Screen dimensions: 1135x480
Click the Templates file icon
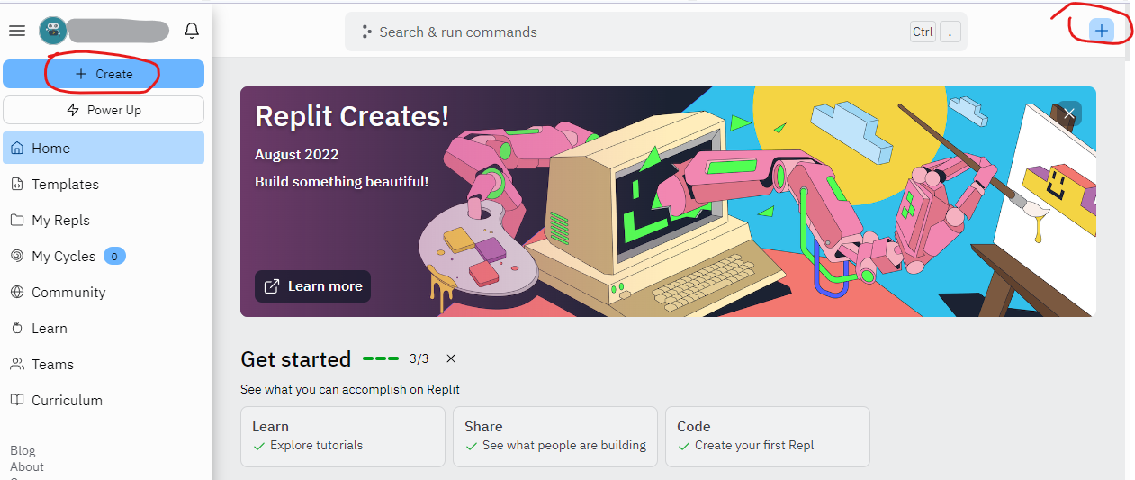(x=17, y=184)
